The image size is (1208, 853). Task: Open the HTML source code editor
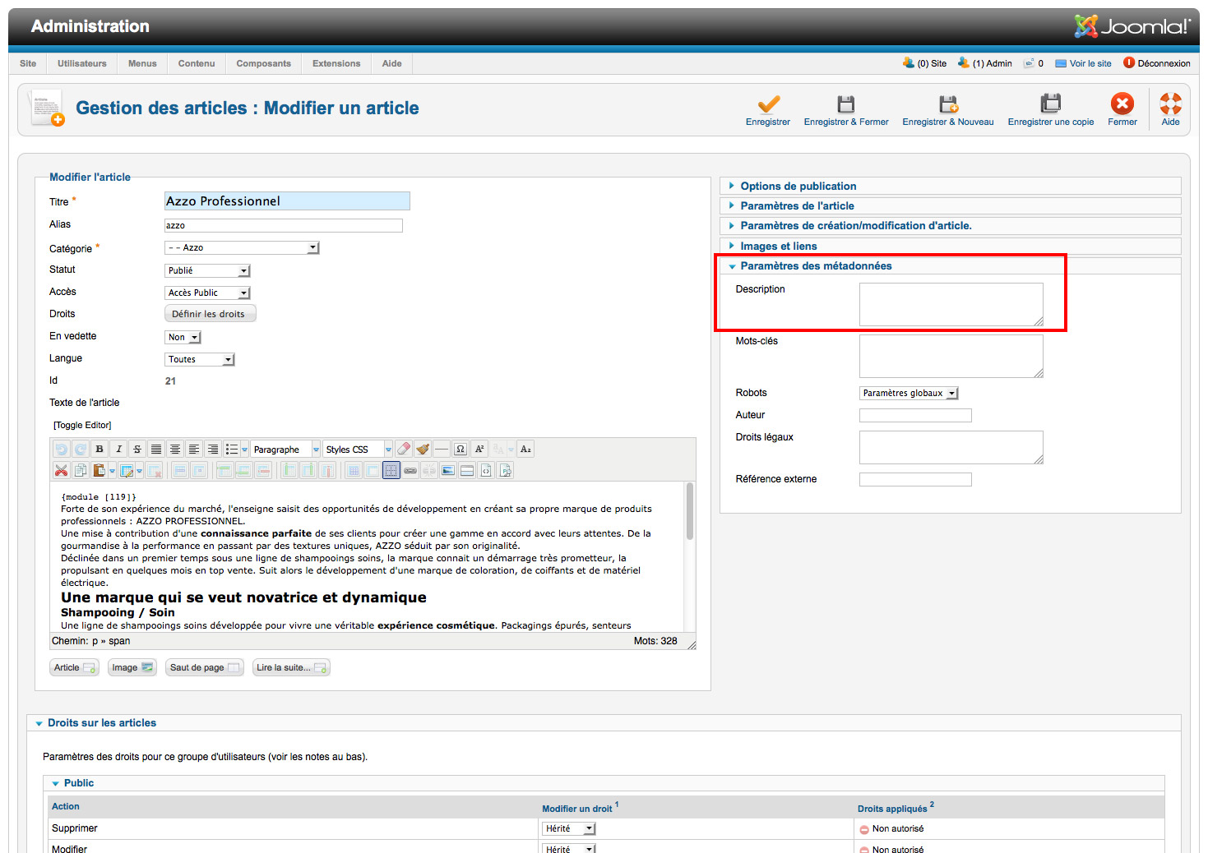(x=486, y=471)
